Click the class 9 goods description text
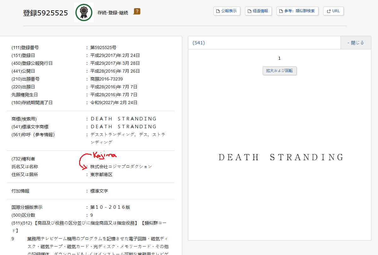 tap(98, 246)
